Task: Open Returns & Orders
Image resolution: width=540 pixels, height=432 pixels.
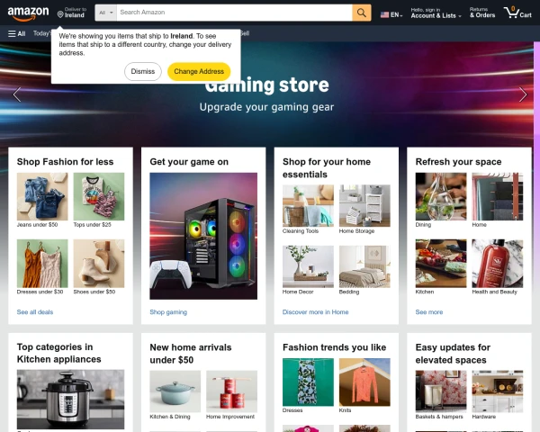Action: (482, 13)
